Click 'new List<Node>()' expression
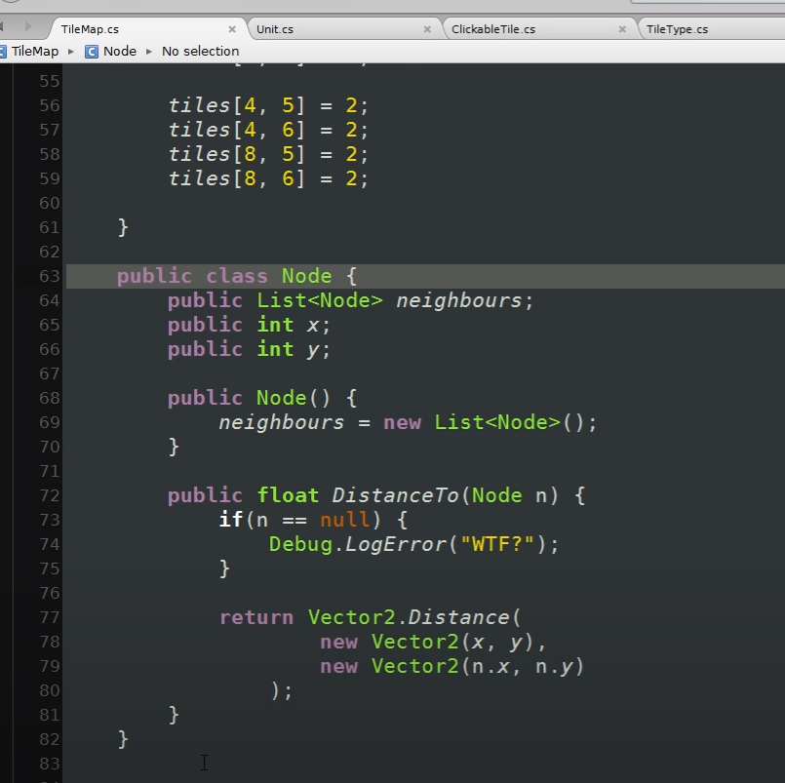 point(484,422)
